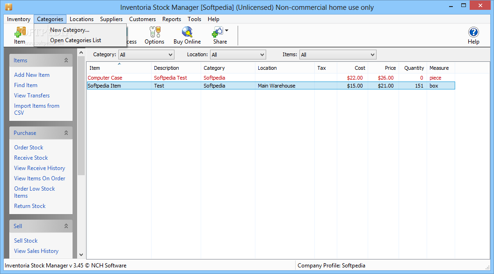Click the Add New Item link
The image size is (494, 274).
32,75
